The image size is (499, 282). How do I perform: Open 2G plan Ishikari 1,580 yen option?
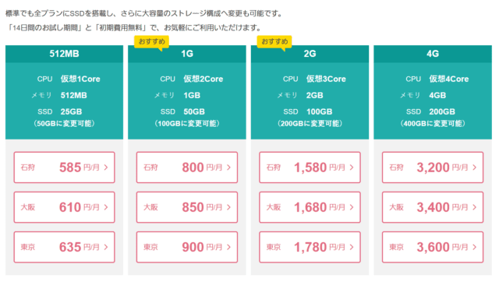click(x=310, y=167)
